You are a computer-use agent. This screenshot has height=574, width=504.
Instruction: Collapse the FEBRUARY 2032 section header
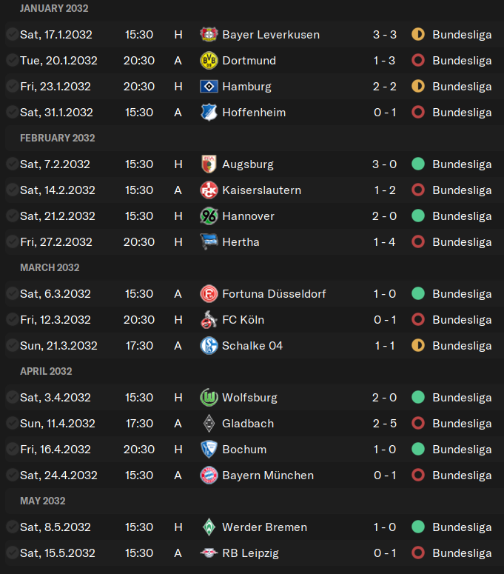58,138
